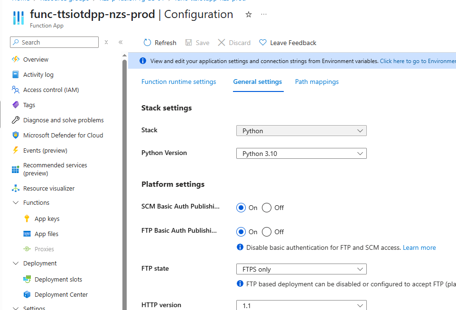Click the App files code icon
Screen dimensions: 456x310
click(27, 234)
